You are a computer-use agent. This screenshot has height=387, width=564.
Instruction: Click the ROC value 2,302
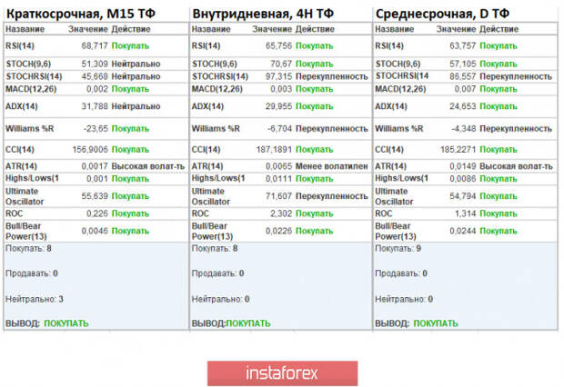click(x=281, y=213)
